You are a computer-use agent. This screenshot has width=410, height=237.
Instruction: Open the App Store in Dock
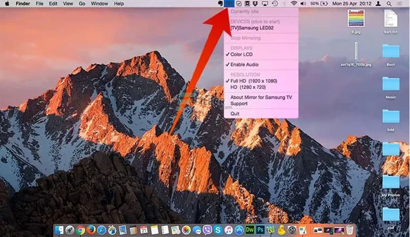(x=239, y=230)
